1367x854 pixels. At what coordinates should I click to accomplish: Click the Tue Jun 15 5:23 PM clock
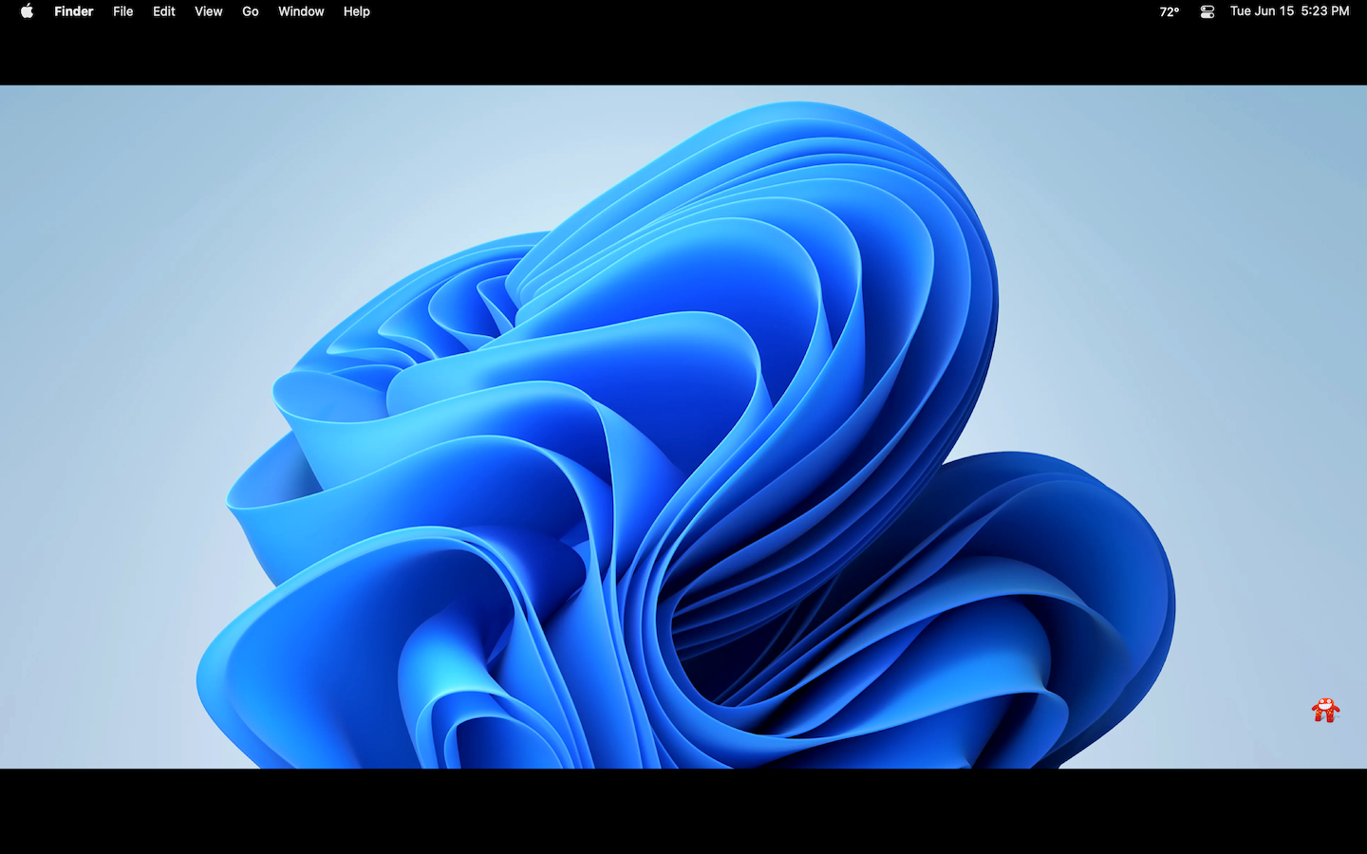1289,11
